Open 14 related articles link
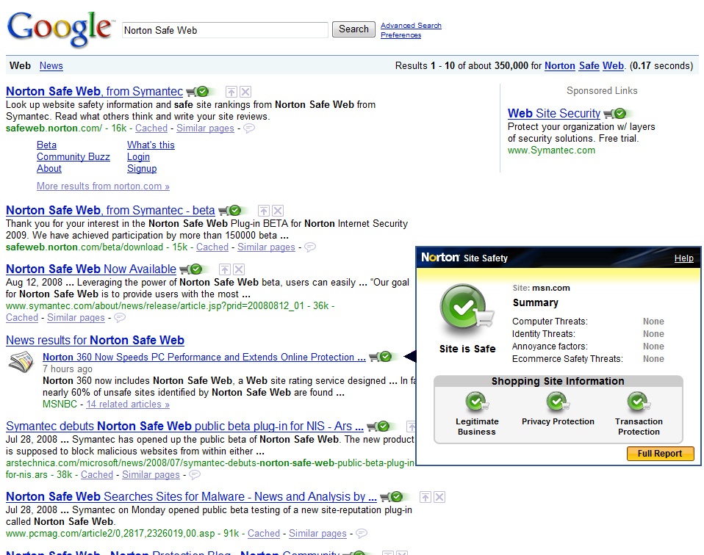The height and width of the screenshot is (555, 704). 128,405
